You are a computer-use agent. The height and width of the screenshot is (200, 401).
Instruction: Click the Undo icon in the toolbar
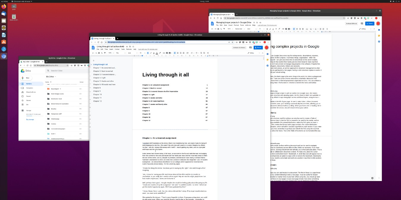point(93,53)
